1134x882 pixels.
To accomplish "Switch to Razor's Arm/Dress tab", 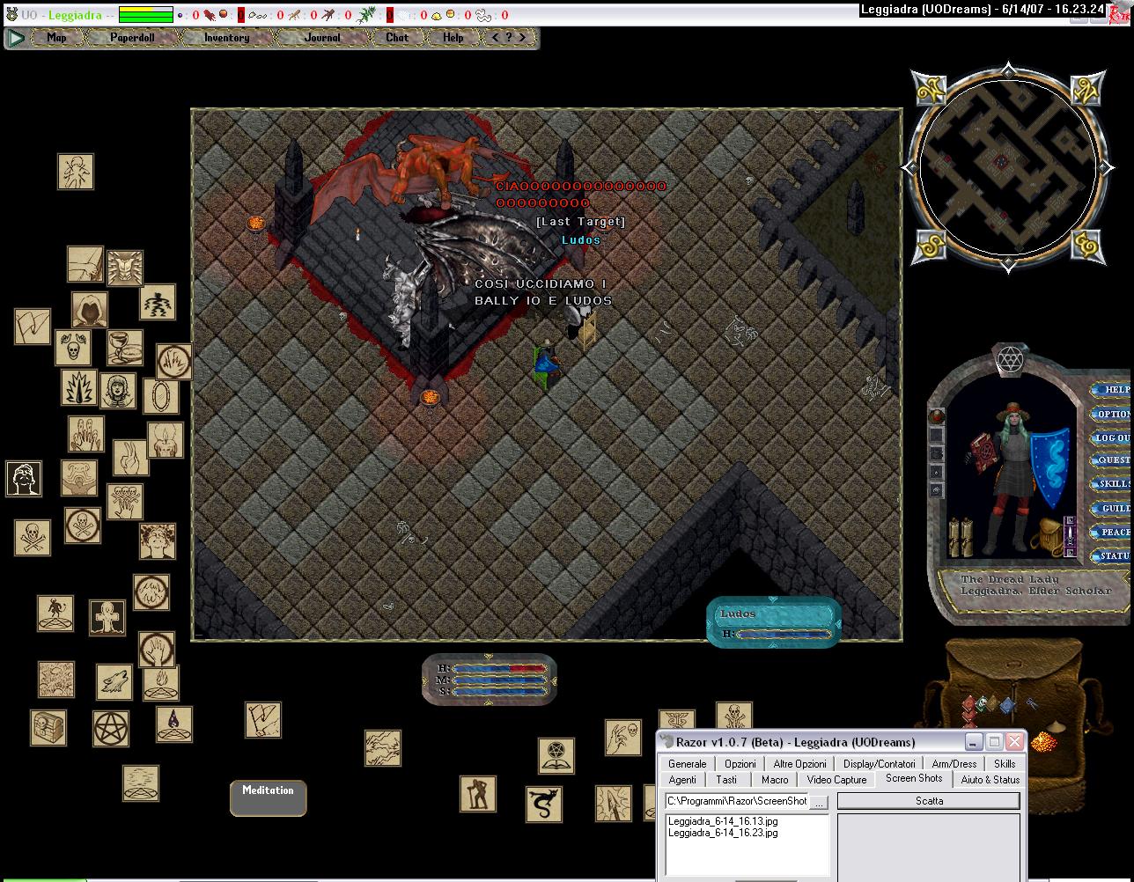I will [x=954, y=764].
